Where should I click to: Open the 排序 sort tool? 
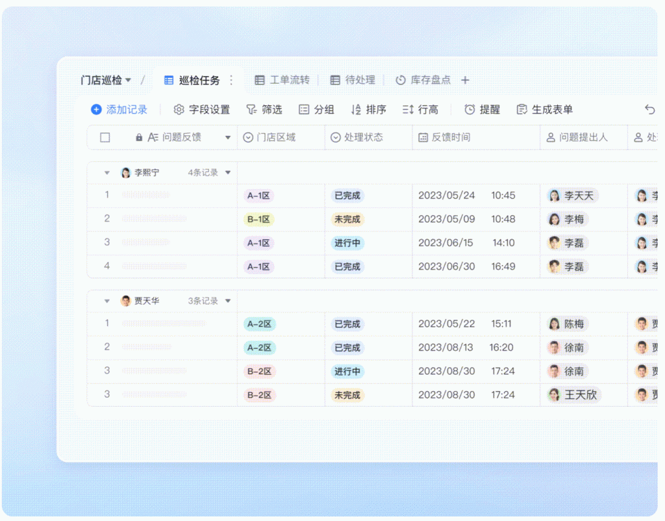368,110
